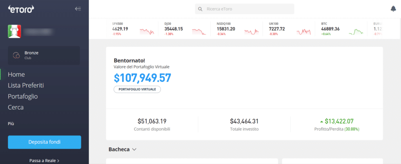Click the search magnifier icon
Image resolution: width=401 pixels, height=164 pixels.
[200, 9]
